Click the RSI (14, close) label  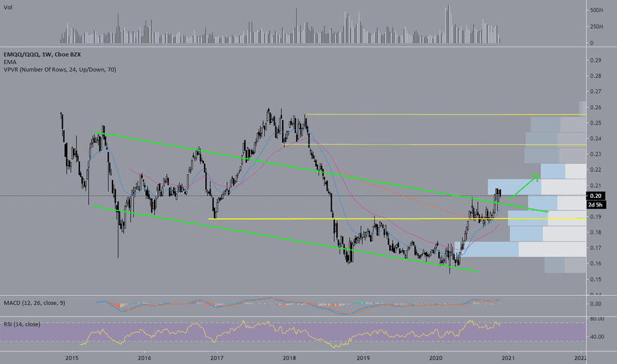[22, 324]
